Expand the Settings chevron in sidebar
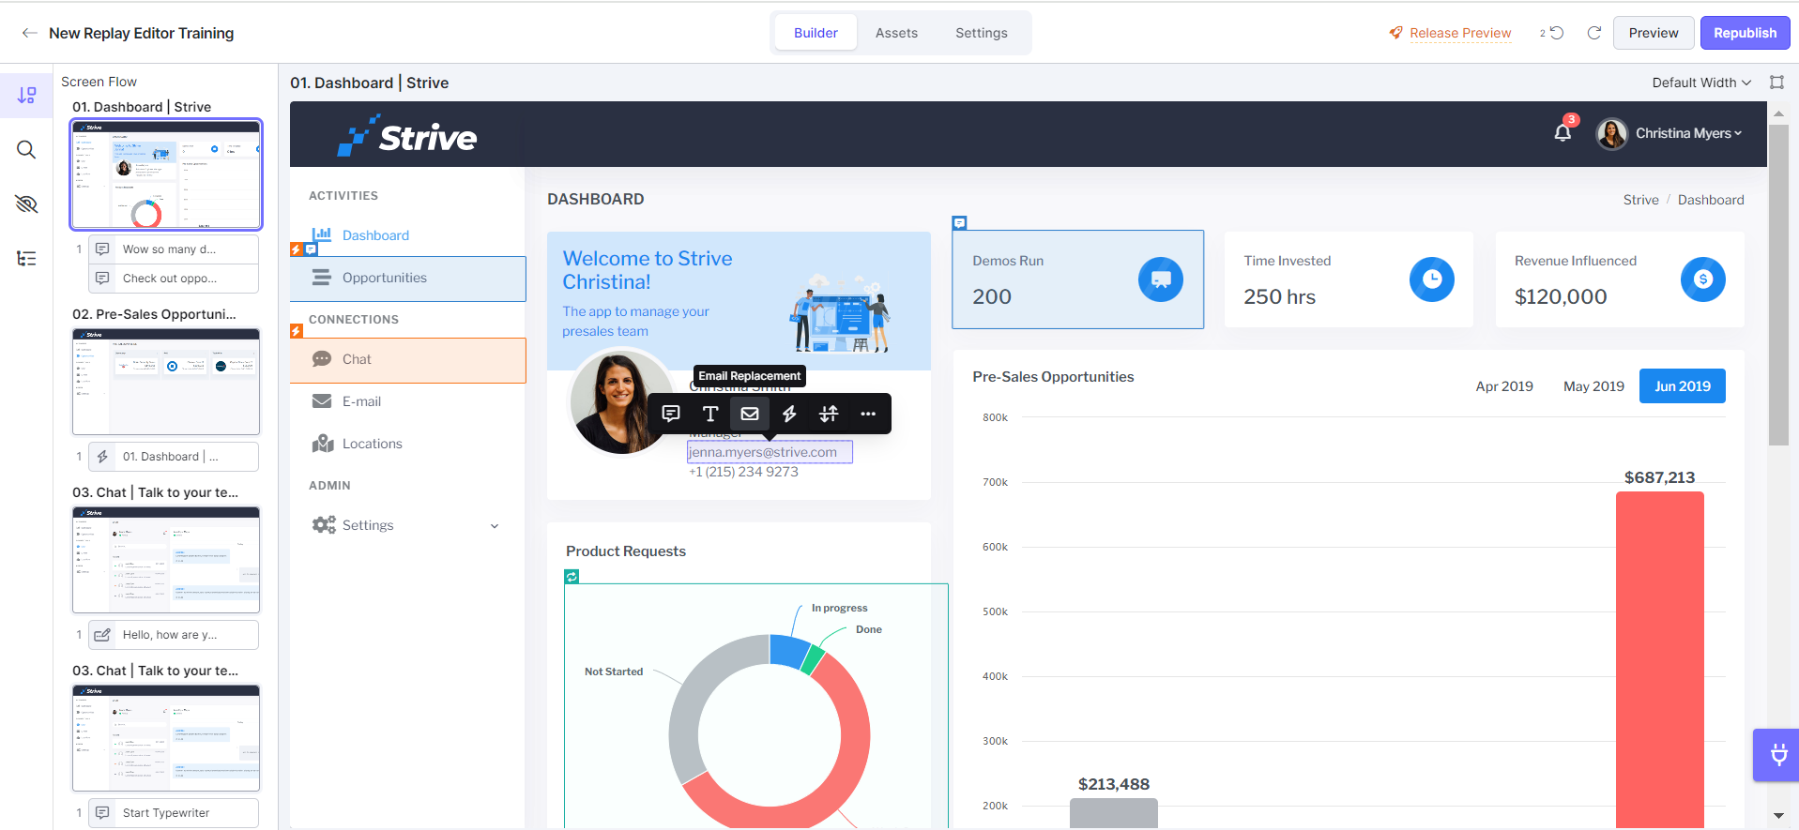This screenshot has width=1799, height=830. [x=495, y=526]
